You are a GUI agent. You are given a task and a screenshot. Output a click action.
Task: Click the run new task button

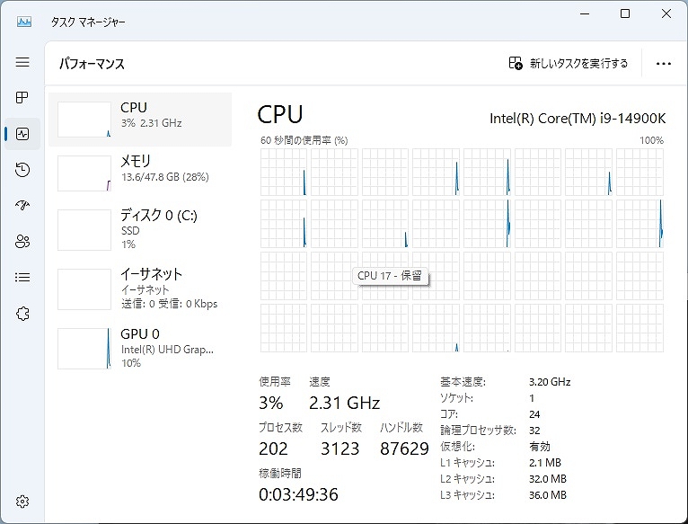point(569,64)
